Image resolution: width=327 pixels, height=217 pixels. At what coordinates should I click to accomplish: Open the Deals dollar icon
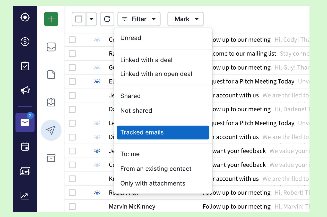[25, 41]
